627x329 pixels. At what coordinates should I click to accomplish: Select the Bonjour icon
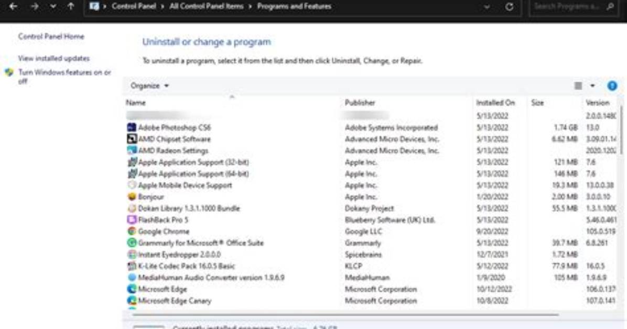point(132,197)
